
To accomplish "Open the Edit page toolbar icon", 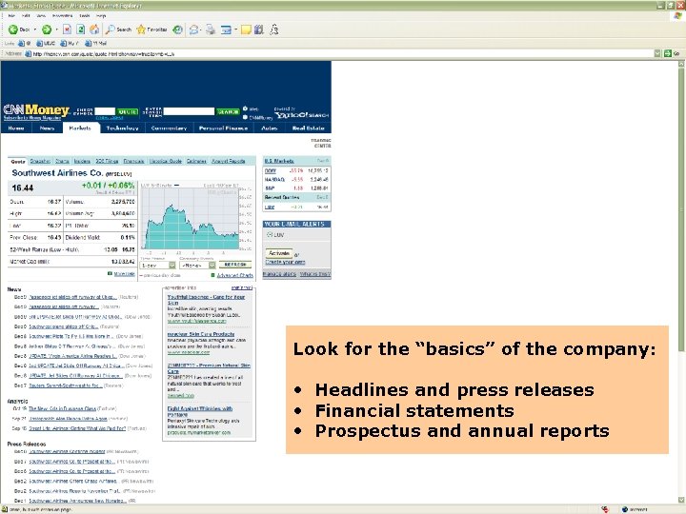I will coord(226,30).
